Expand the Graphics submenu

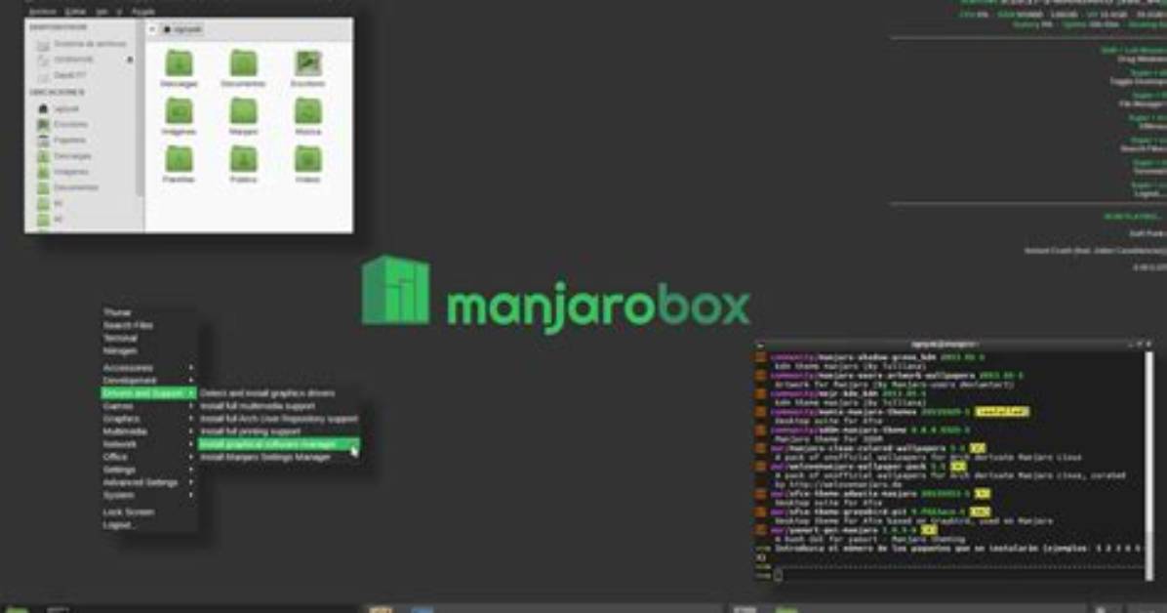tap(148, 420)
